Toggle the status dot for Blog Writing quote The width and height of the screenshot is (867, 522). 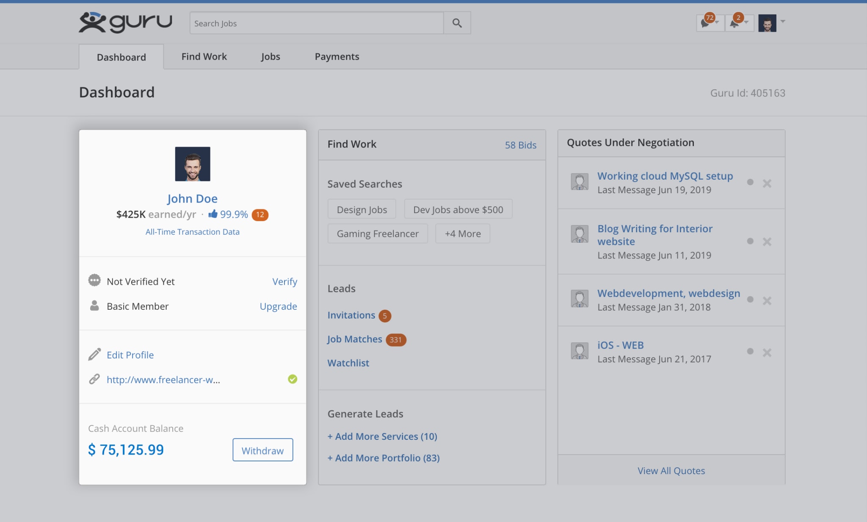pyautogui.click(x=750, y=241)
